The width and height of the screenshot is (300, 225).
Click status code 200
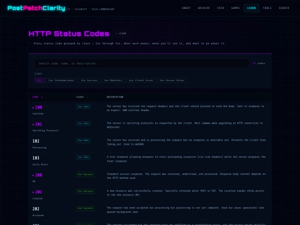pyautogui.click(x=38, y=175)
